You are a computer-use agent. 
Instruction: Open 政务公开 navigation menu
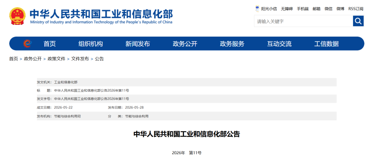pos(185,44)
